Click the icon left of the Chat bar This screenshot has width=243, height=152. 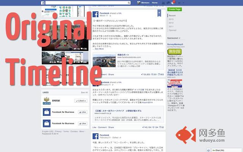[208, 150]
